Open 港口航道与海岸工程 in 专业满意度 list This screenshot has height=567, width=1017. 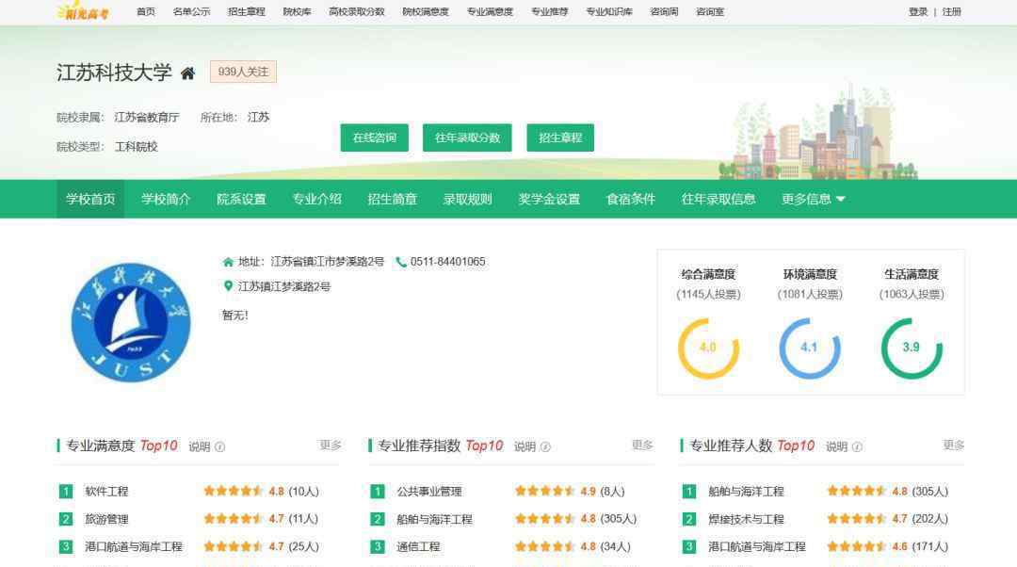point(134,547)
